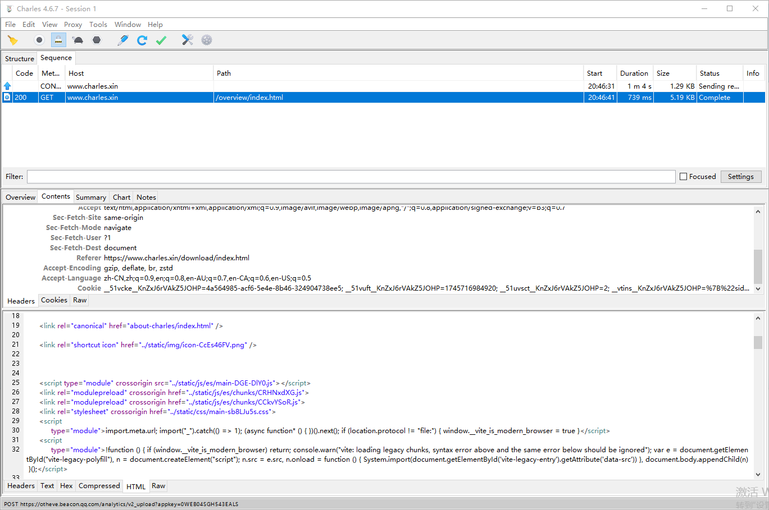The width and height of the screenshot is (769, 510).
Task: Open the Contents tab
Action: coord(56,196)
